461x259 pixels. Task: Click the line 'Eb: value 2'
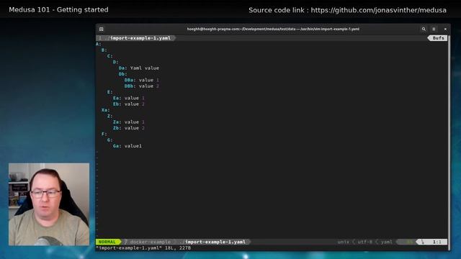click(x=129, y=104)
